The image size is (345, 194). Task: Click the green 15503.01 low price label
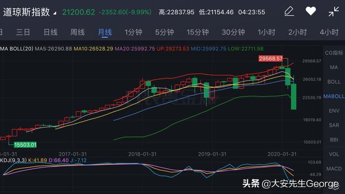25,145
